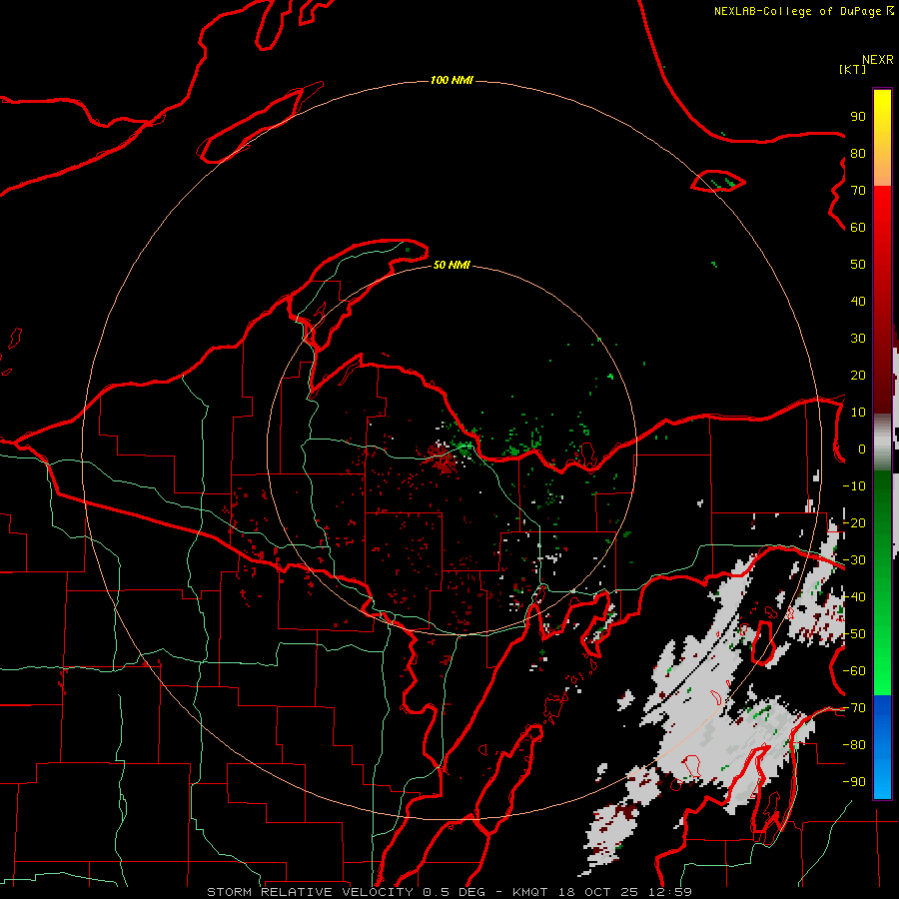Click the -10 scale value
The image size is (899, 899).
[x=854, y=486]
